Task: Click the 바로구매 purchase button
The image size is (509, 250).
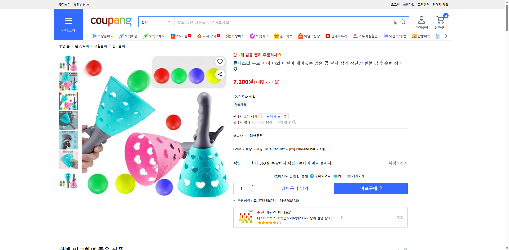Action: point(370,188)
